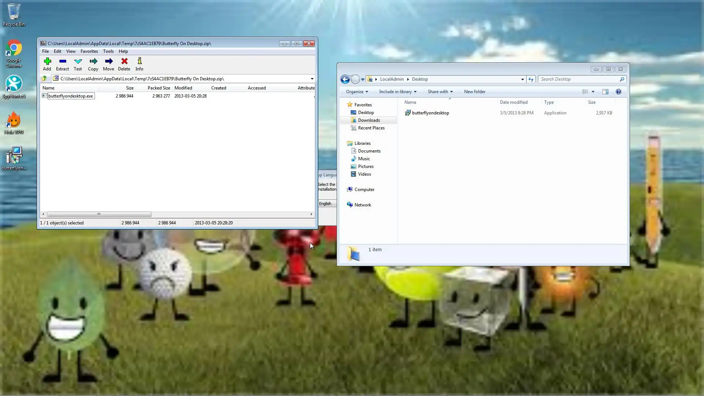This screenshot has width=704, height=396.
Task: Click the Share with button
Action: pyautogui.click(x=440, y=92)
